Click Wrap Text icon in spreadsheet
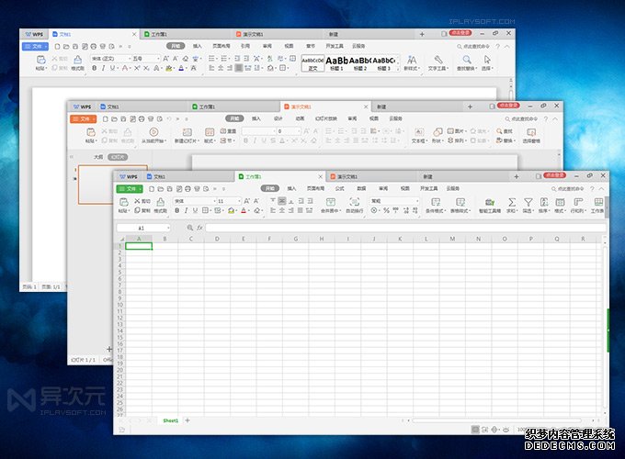Viewport: 625px width, 459px height. coord(354,202)
